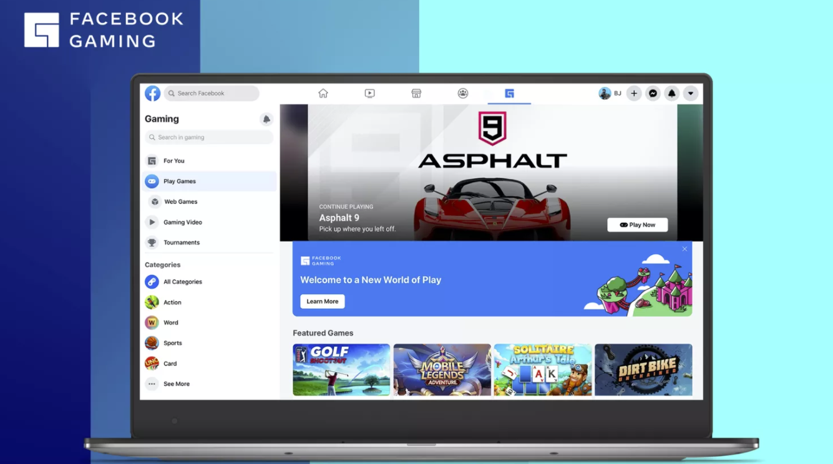The image size is (833, 464).
Task: Click the Categories heading
Action: 163,265
